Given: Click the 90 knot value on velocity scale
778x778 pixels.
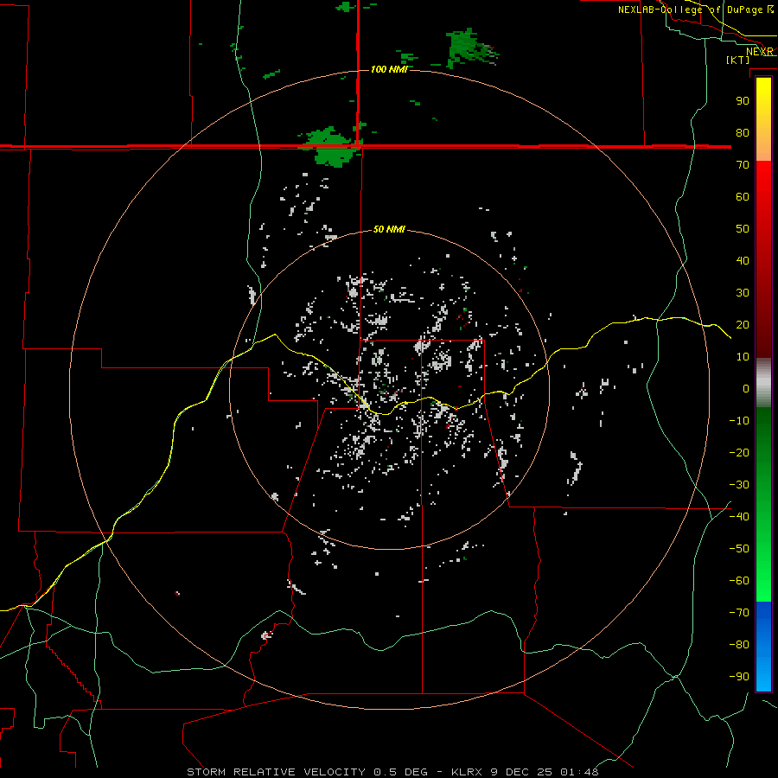Looking at the screenshot, I should tap(743, 101).
